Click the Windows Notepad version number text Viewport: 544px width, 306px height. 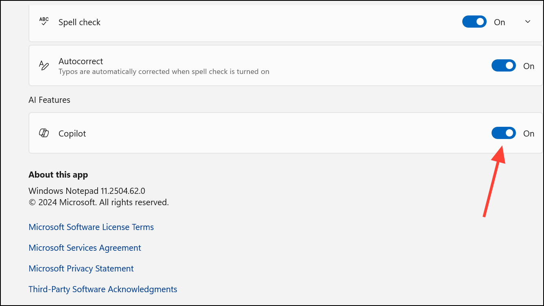[87, 191]
